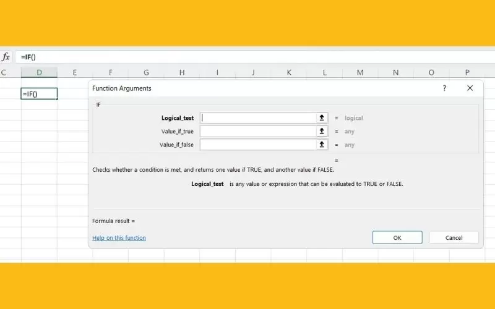Viewport: 495px width, 309px height.
Task: Select column I header
Action: point(217,72)
